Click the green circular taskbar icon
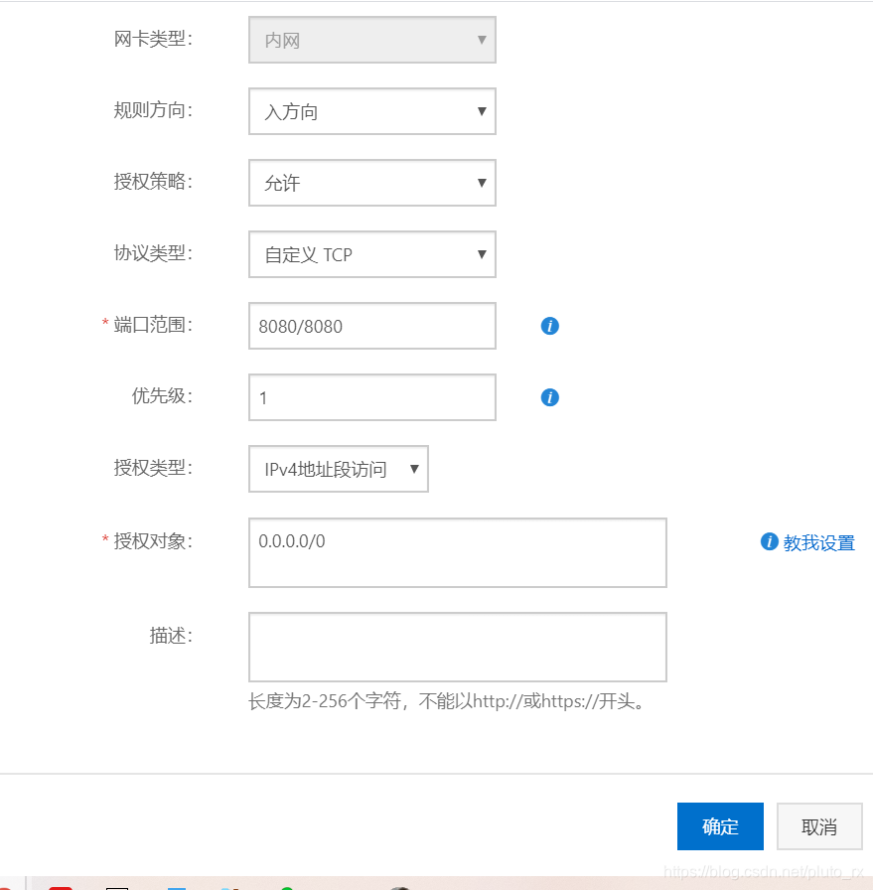The width and height of the screenshot is (873, 890). click(x=288, y=887)
